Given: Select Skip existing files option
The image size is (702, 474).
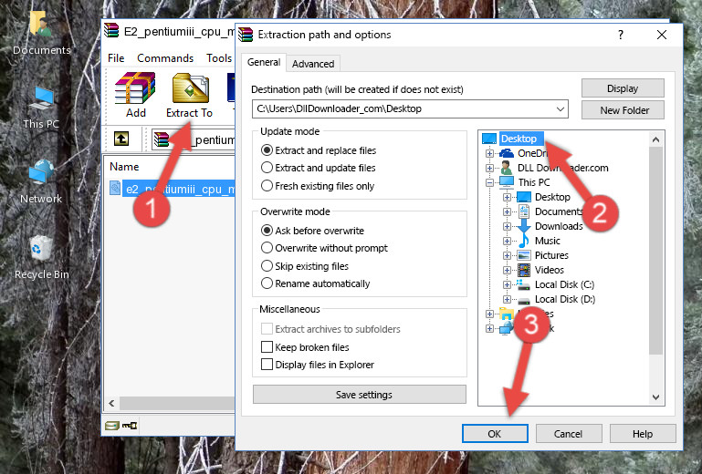Looking at the screenshot, I should (267, 265).
